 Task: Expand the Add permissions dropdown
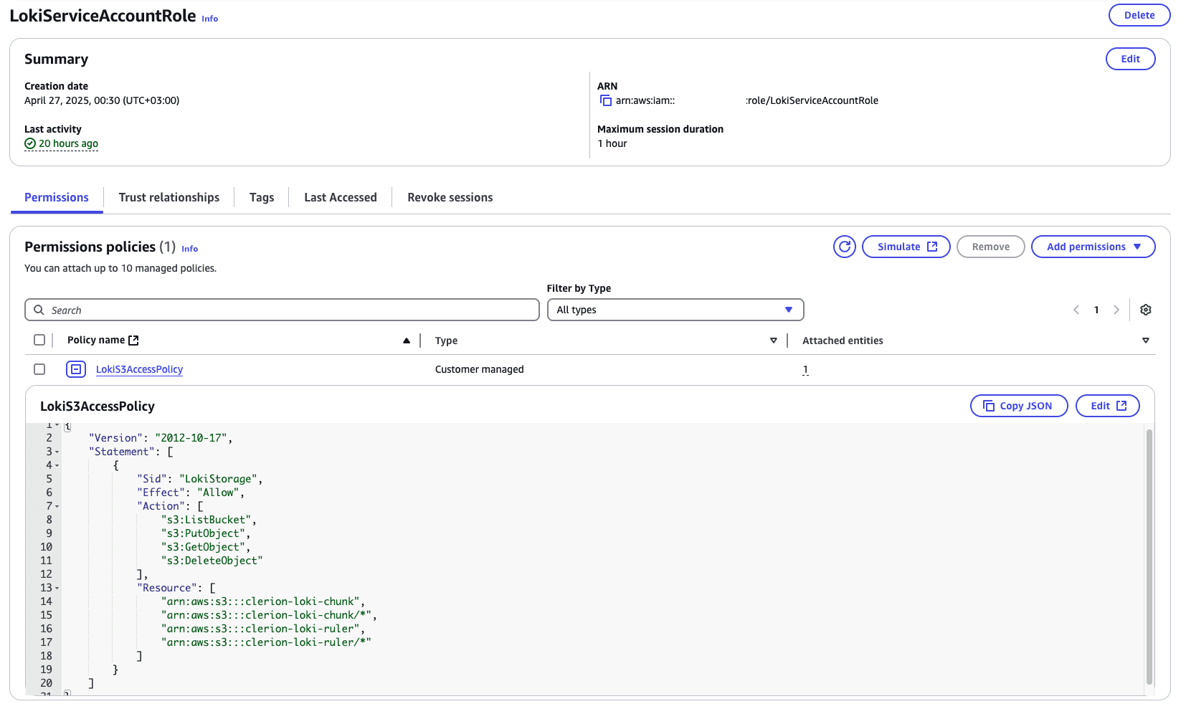(1093, 247)
